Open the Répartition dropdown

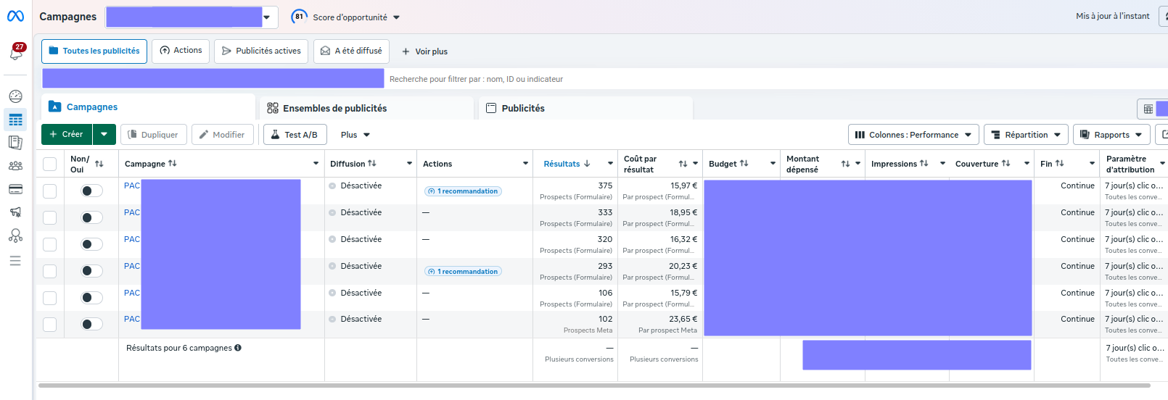click(1026, 135)
